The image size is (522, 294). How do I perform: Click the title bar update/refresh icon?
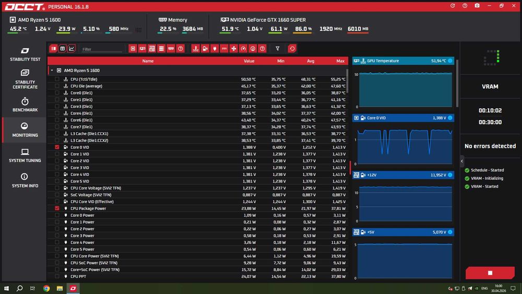(453, 6)
